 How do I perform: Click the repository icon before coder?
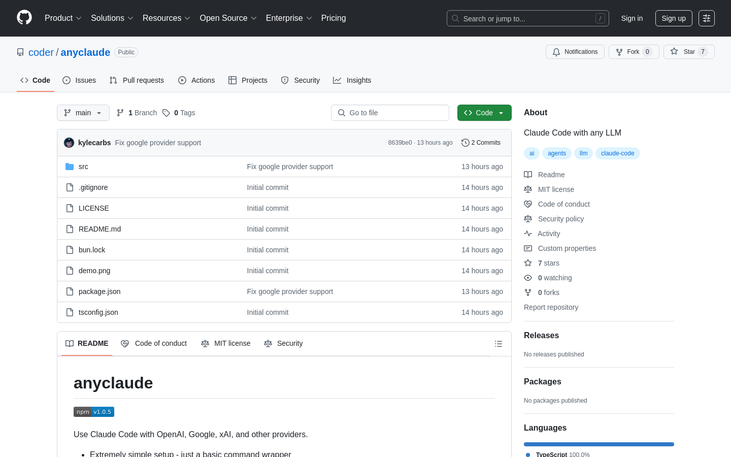coord(20,52)
